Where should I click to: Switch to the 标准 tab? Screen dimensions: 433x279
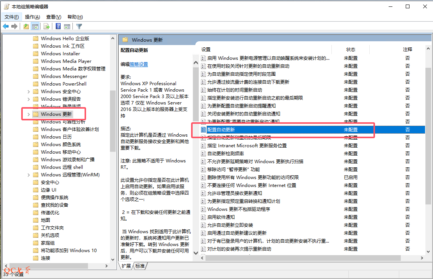[140, 266]
